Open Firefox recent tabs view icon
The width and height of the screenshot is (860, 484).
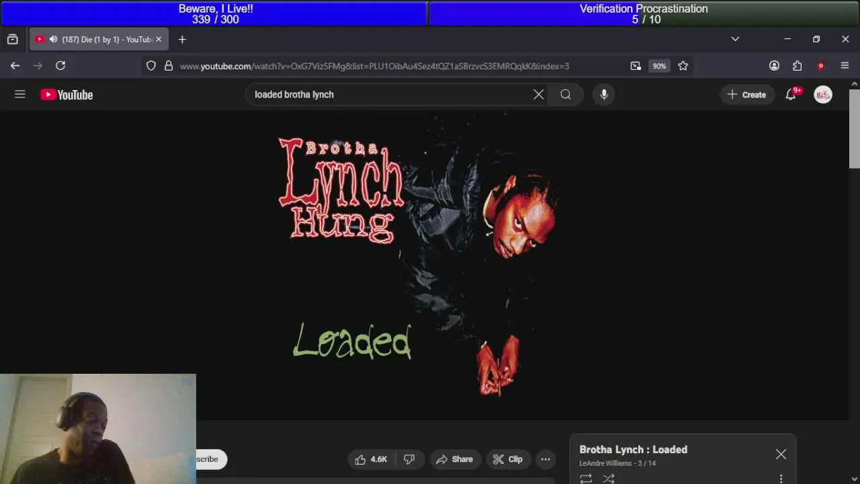pos(12,40)
